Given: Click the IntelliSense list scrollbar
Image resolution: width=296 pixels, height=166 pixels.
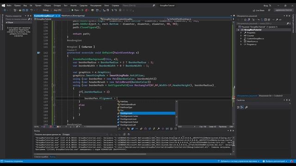Looking at the screenshot, I should tap(177, 113).
